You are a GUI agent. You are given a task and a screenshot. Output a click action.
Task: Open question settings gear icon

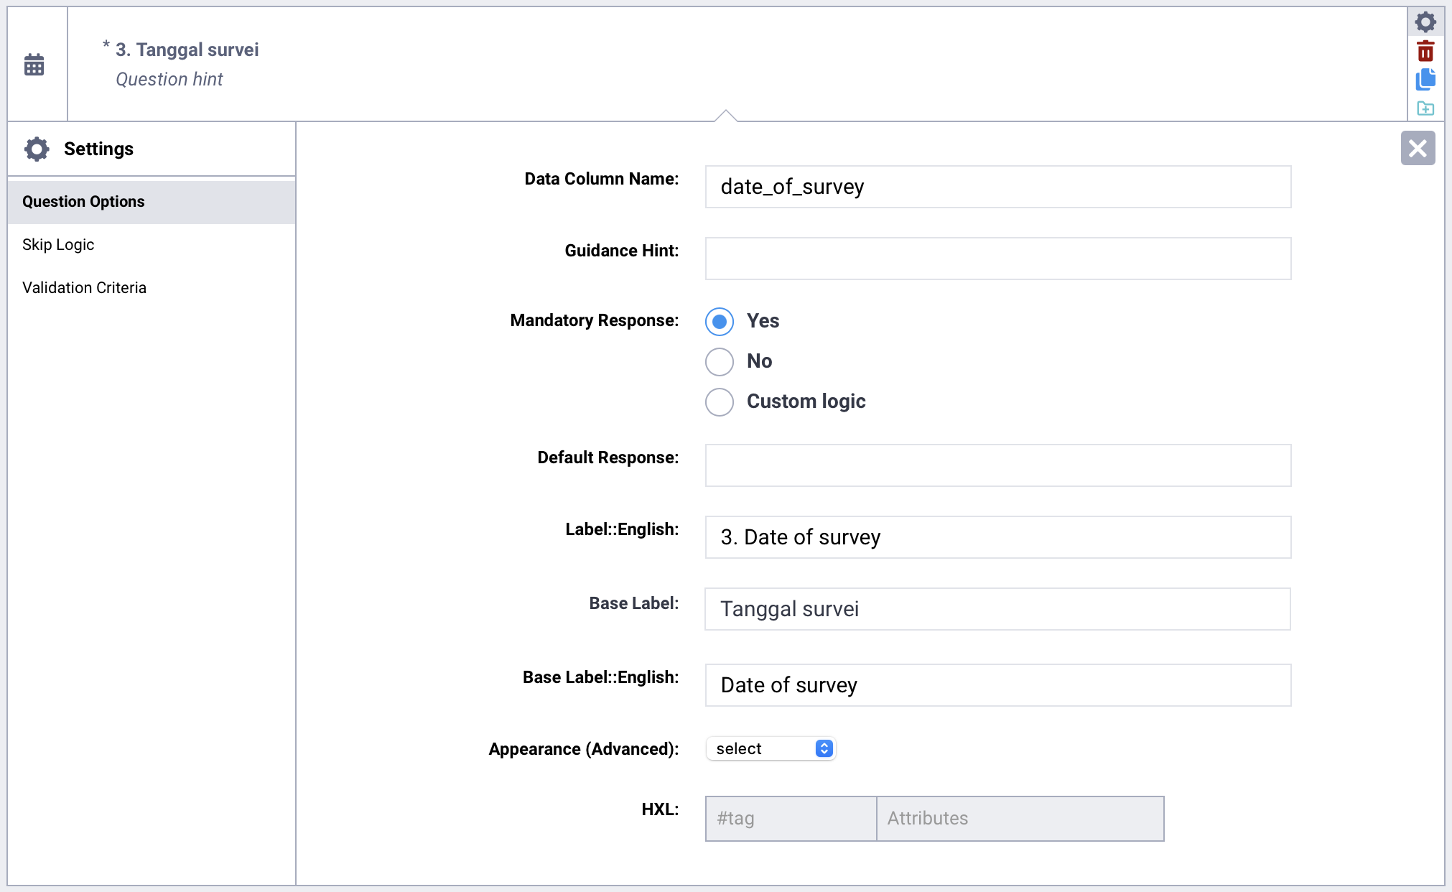click(1425, 22)
